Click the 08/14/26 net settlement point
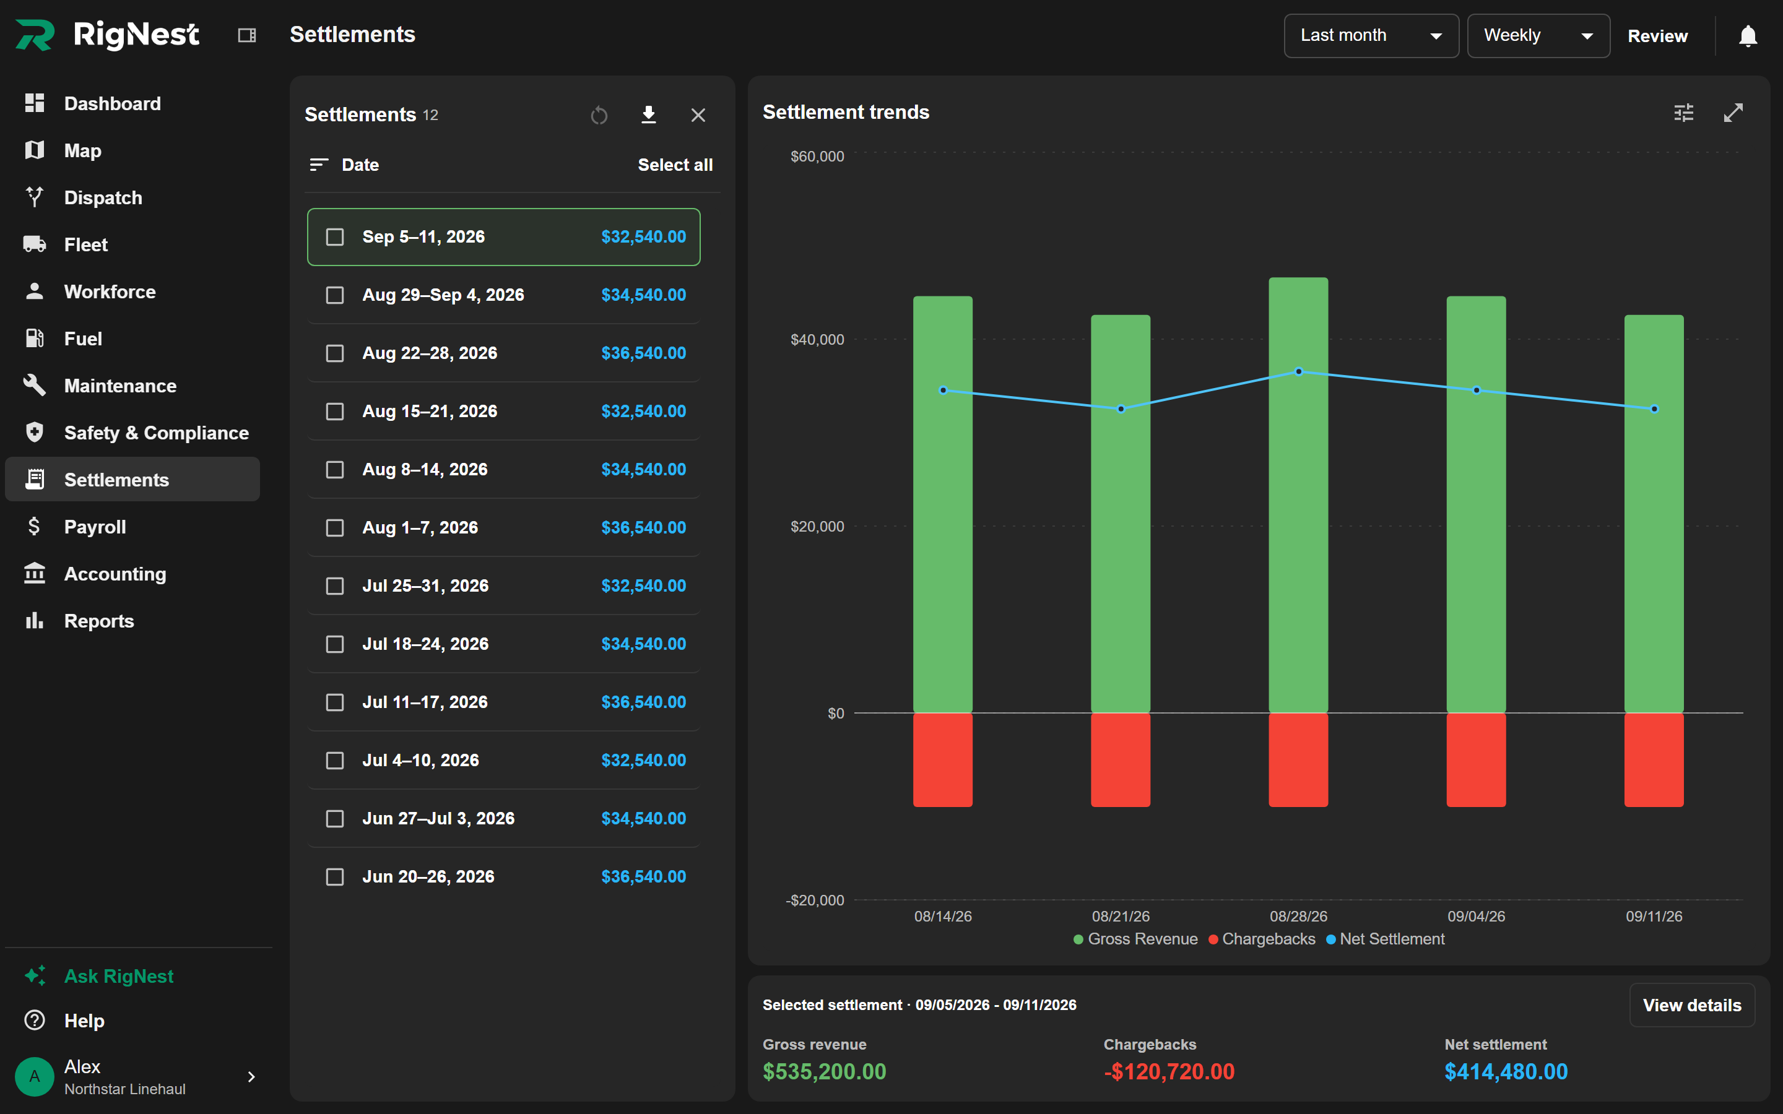Image resolution: width=1783 pixels, height=1114 pixels. pyautogui.click(x=943, y=390)
